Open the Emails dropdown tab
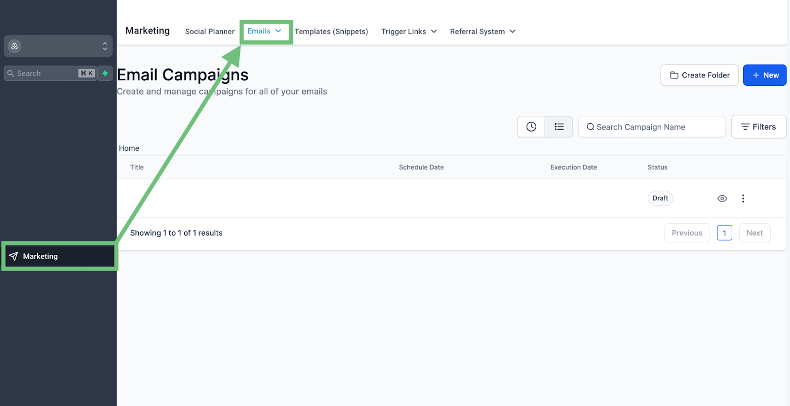This screenshot has width=790, height=406. point(265,31)
